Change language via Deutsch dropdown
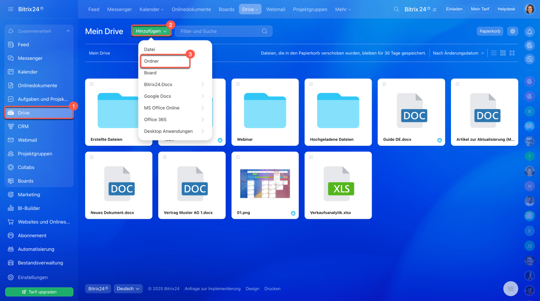Image resolution: width=540 pixels, height=301 pixels. point(129,289)
